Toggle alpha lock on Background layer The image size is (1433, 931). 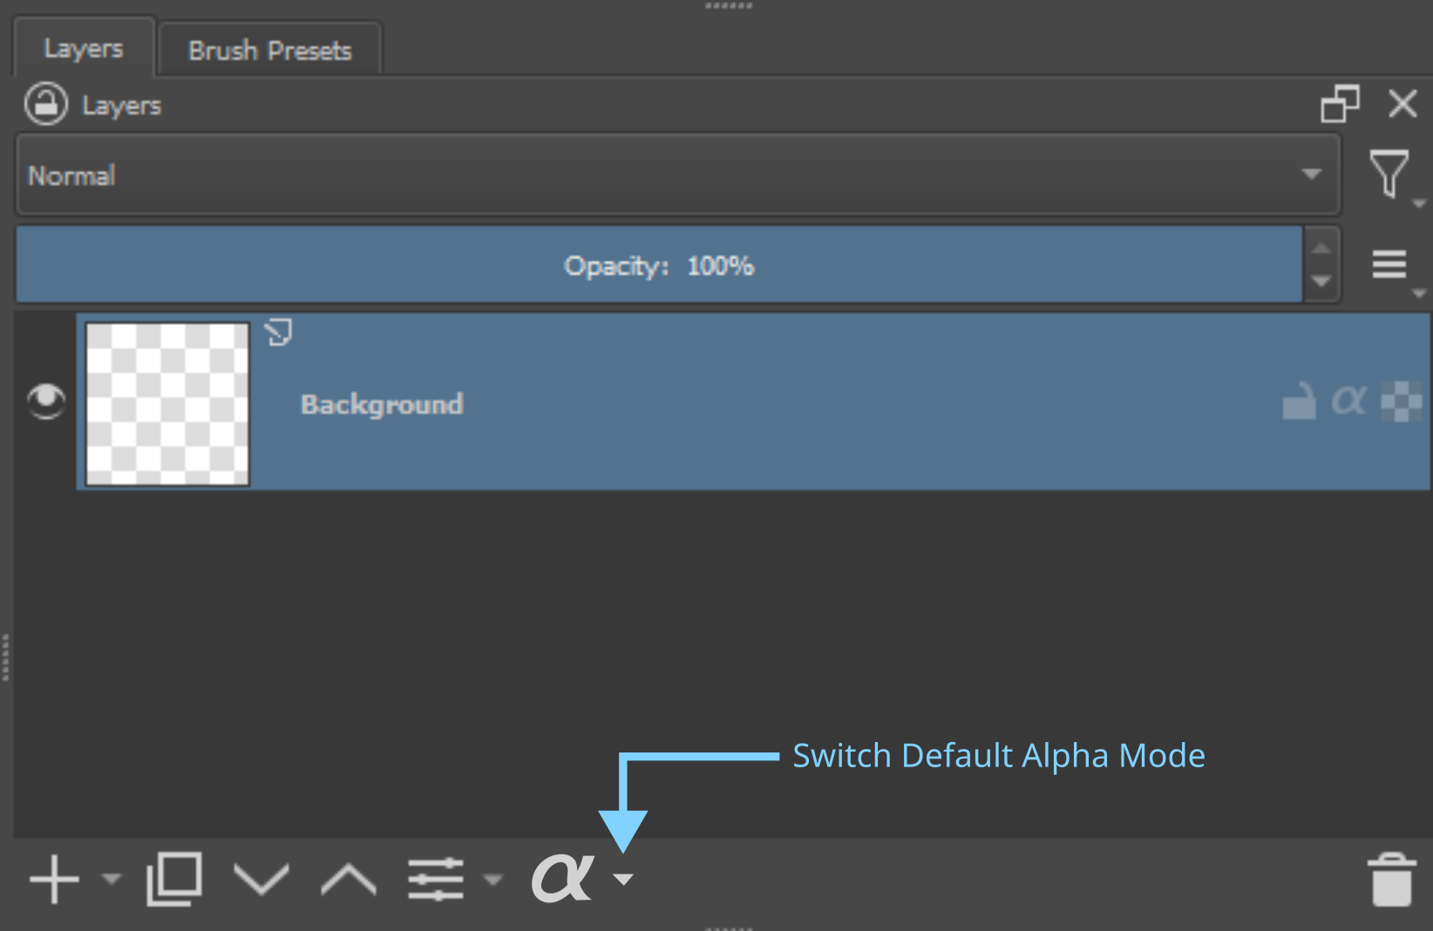click(1348, 401)
